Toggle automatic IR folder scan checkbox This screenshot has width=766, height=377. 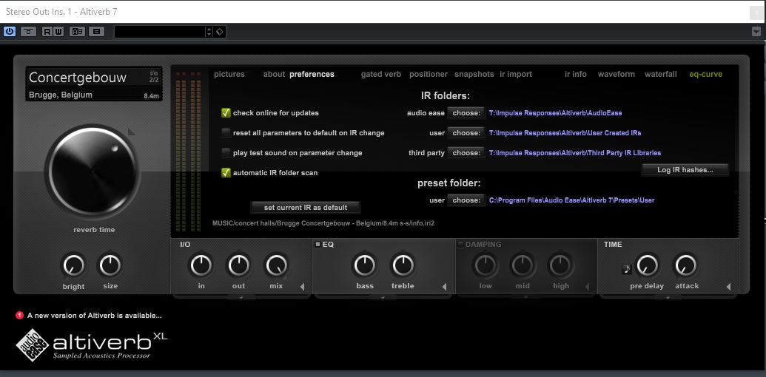[x=226, y=173]
